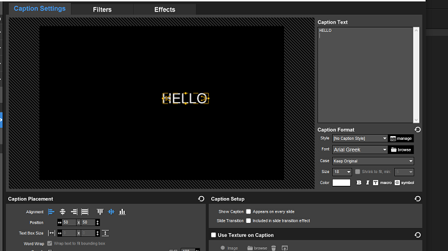Click the Caption Text scrollbar down arrow
The image size is (448, 251).
click(x=416, y=120)
